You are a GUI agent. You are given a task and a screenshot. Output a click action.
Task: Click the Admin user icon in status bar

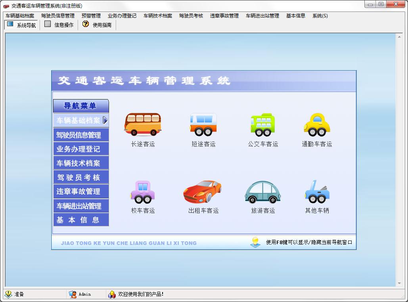73,294
